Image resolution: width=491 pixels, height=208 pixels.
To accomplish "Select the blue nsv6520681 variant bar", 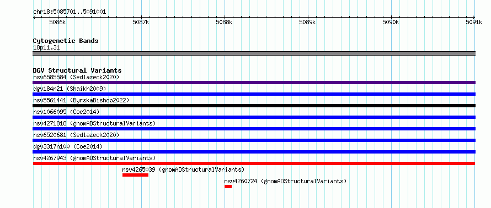I will [x=254, y=140].
